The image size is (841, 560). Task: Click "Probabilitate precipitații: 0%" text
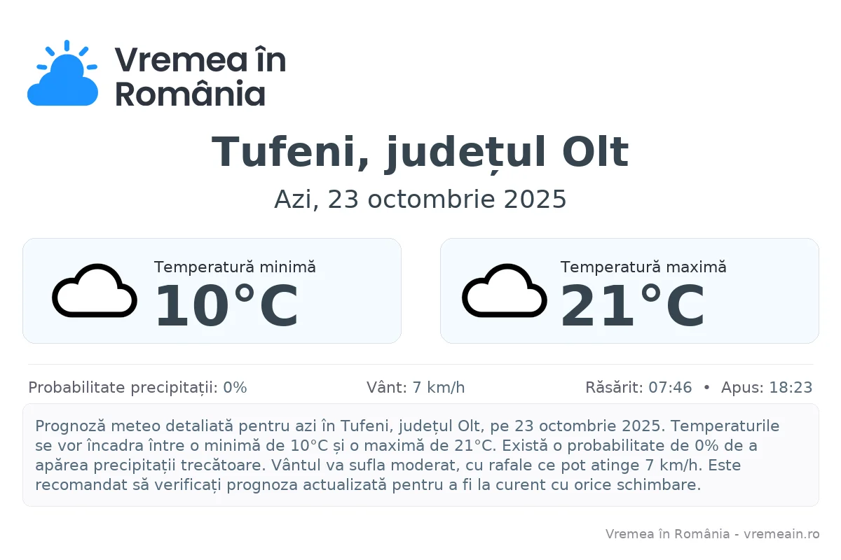point(137,388)
